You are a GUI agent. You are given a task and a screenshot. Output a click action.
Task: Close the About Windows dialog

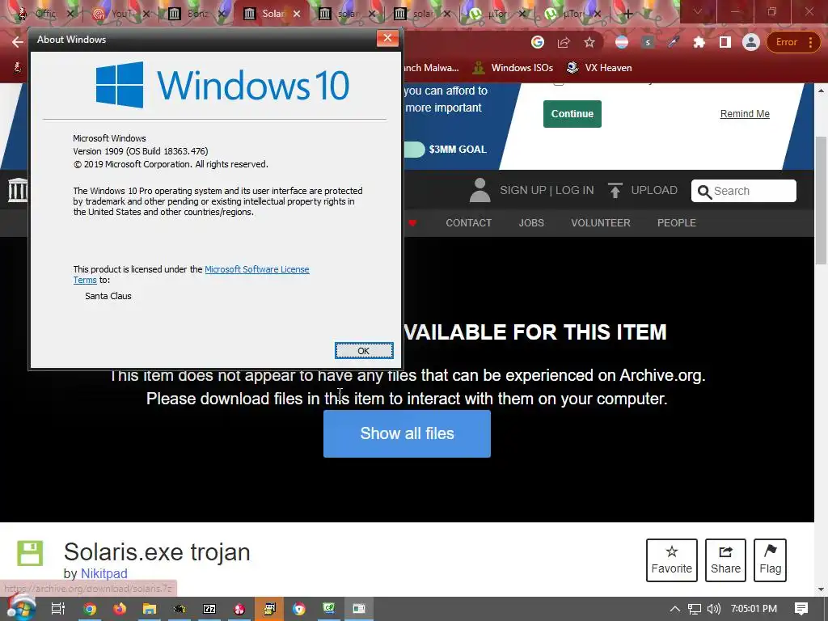(387, 38)
